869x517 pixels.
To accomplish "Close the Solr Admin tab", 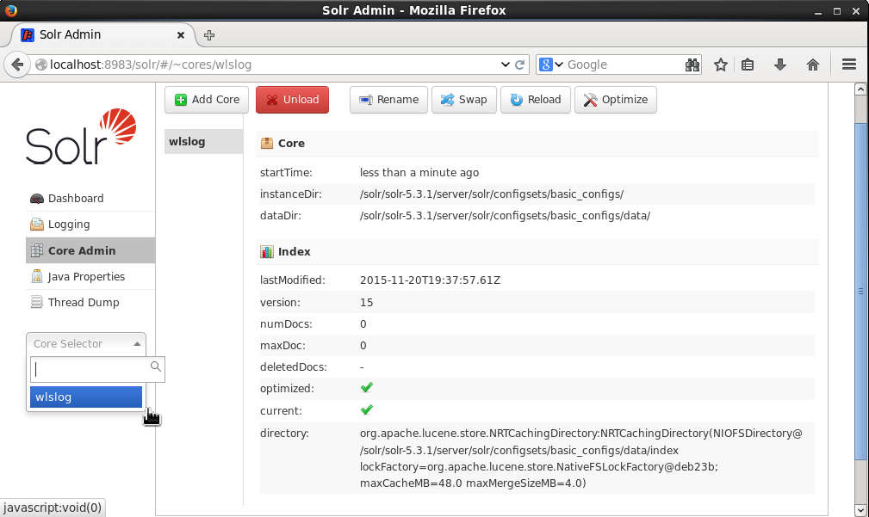I will click(x=181, y=35).
